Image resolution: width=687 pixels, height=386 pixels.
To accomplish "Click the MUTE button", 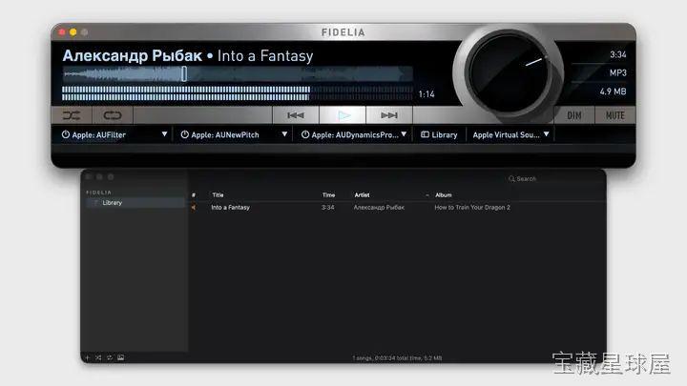I will coord(615,115).
